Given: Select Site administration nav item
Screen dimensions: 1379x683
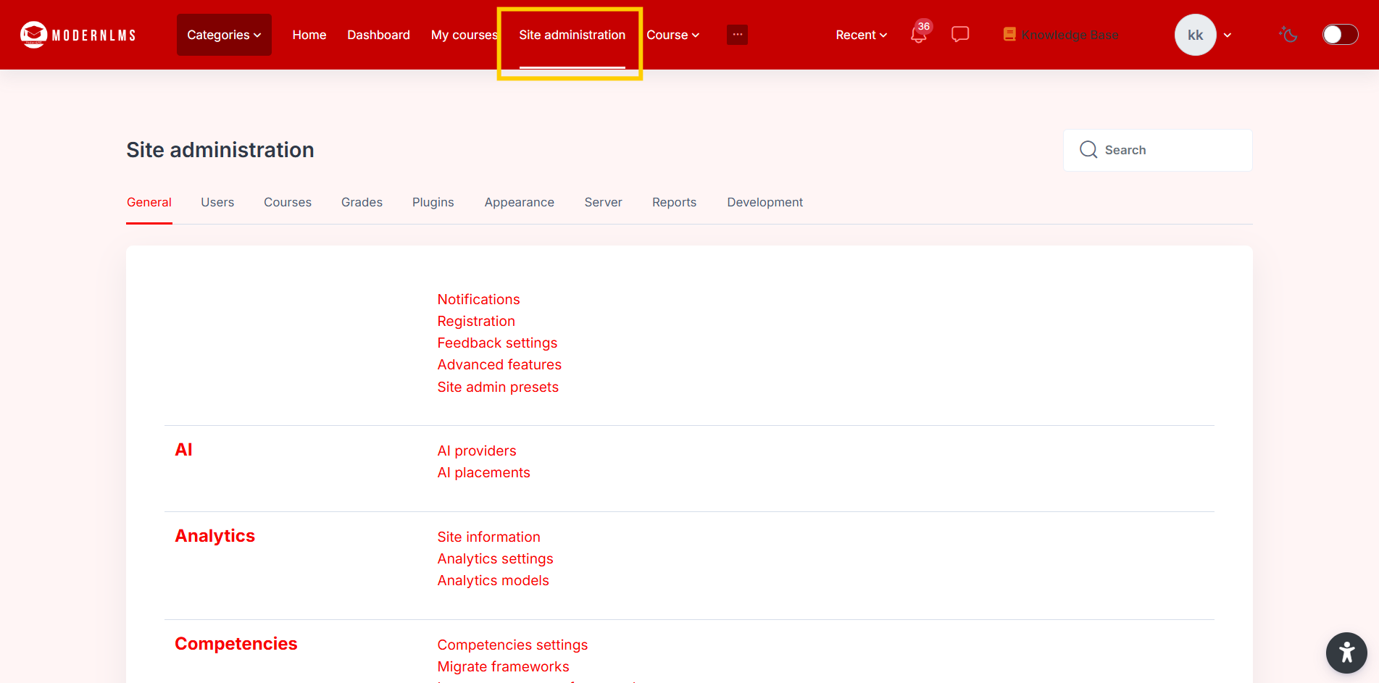Looking at the screenshot, I should pyautogui.click(x=572, y=35).
